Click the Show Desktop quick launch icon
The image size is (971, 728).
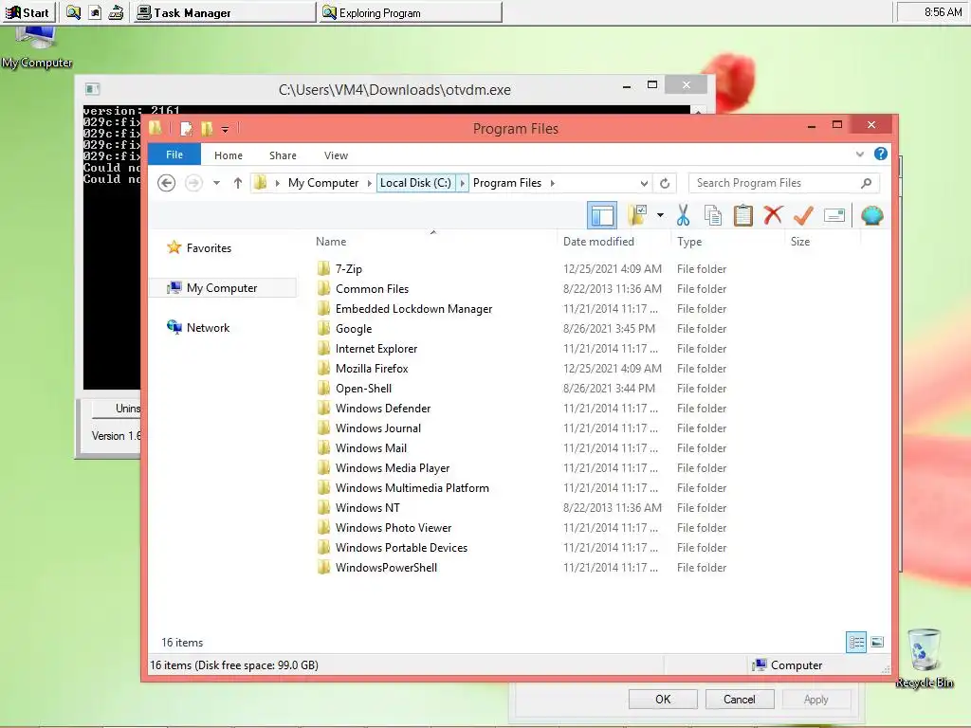coord(95,12)
